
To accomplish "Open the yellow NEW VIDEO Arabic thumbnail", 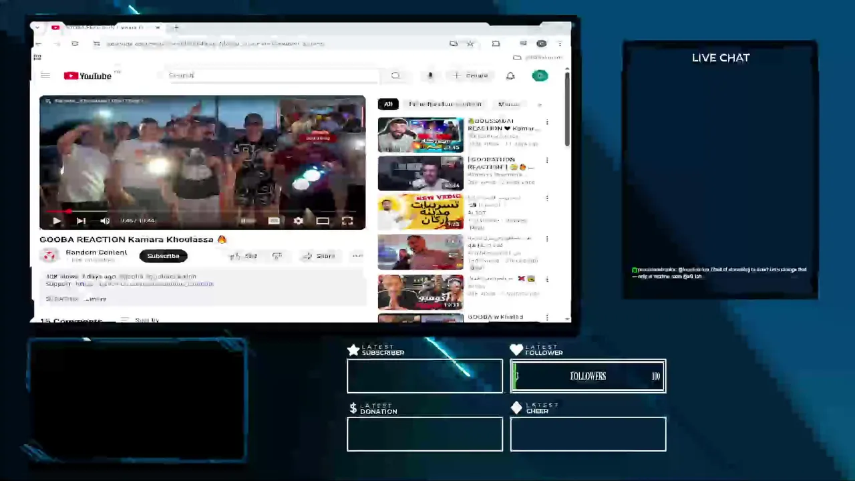I will (x=420, y=212).
